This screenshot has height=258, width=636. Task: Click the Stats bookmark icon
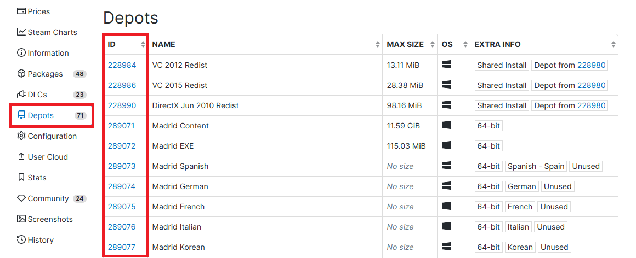(x=21, y=177)
